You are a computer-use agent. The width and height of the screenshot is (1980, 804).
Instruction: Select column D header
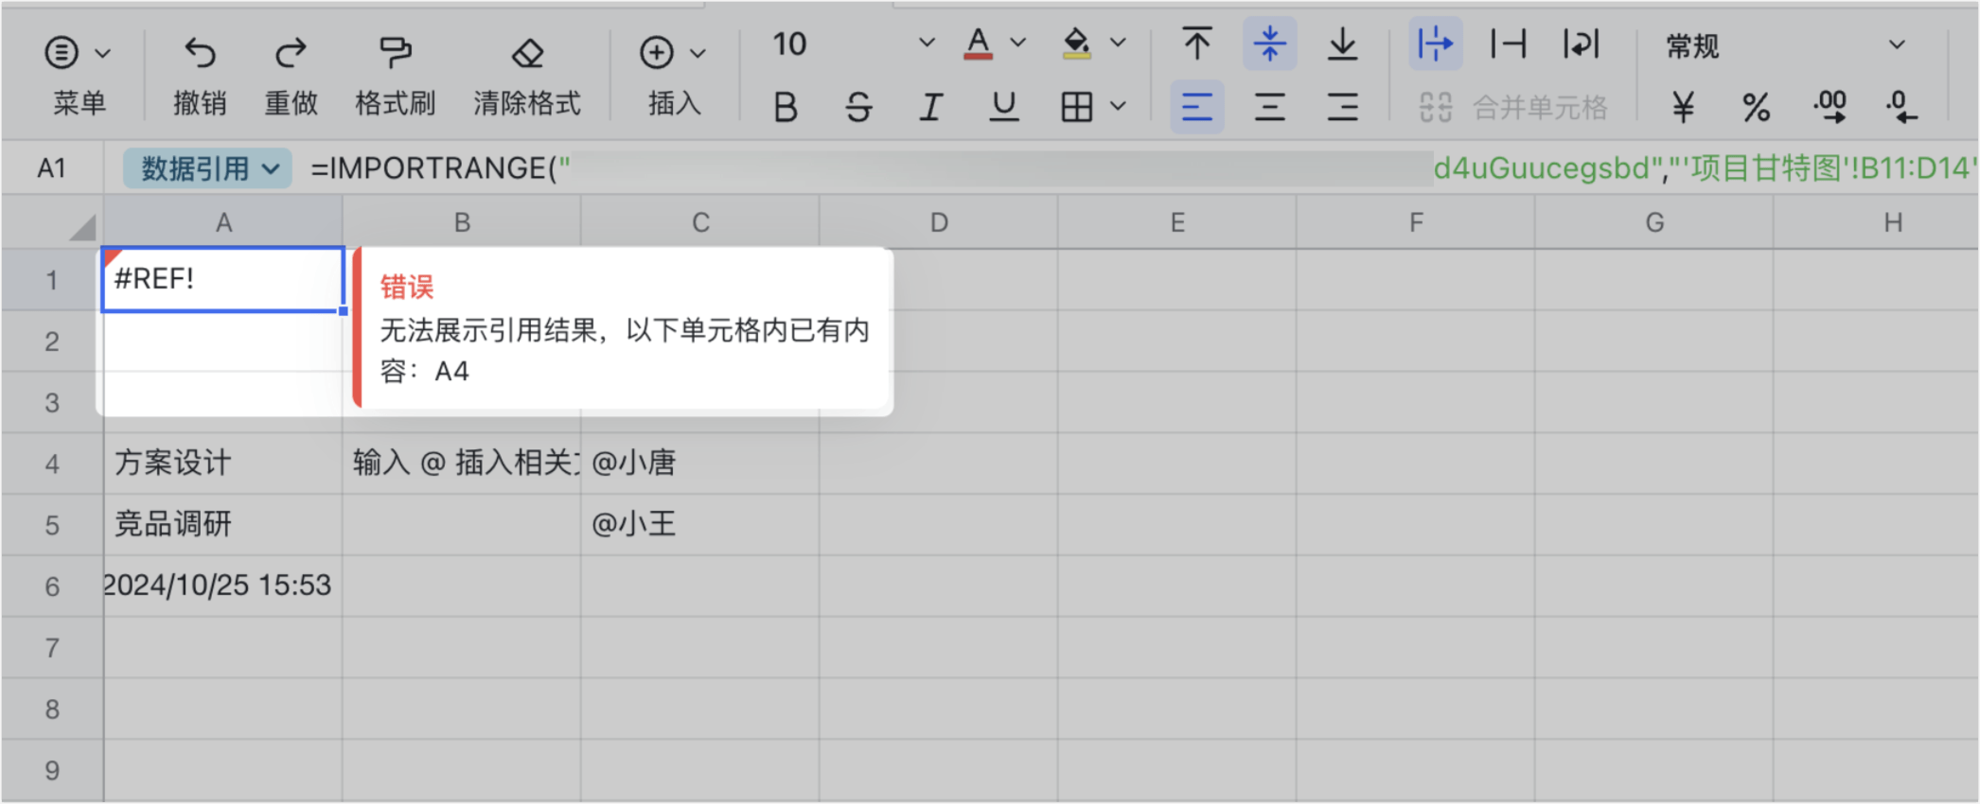(x=938, y=223)
